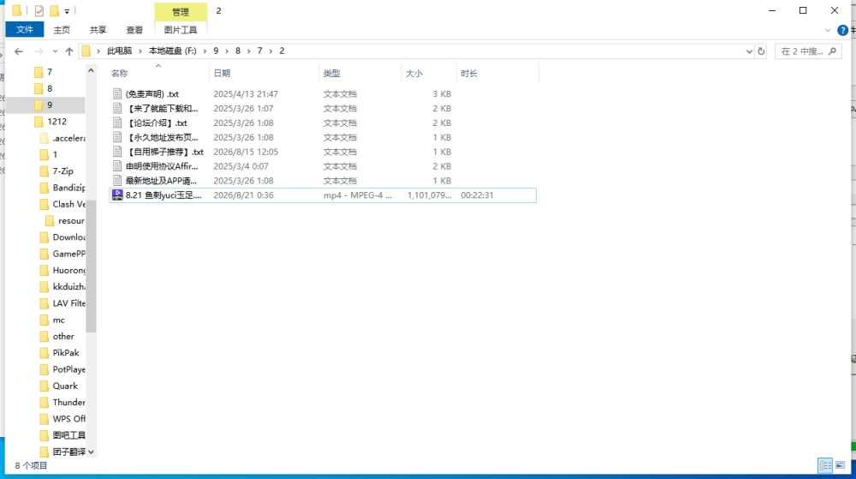Open the 7-Zip folder in tree
The image size is (856, 479).
[x=62, y=171]
